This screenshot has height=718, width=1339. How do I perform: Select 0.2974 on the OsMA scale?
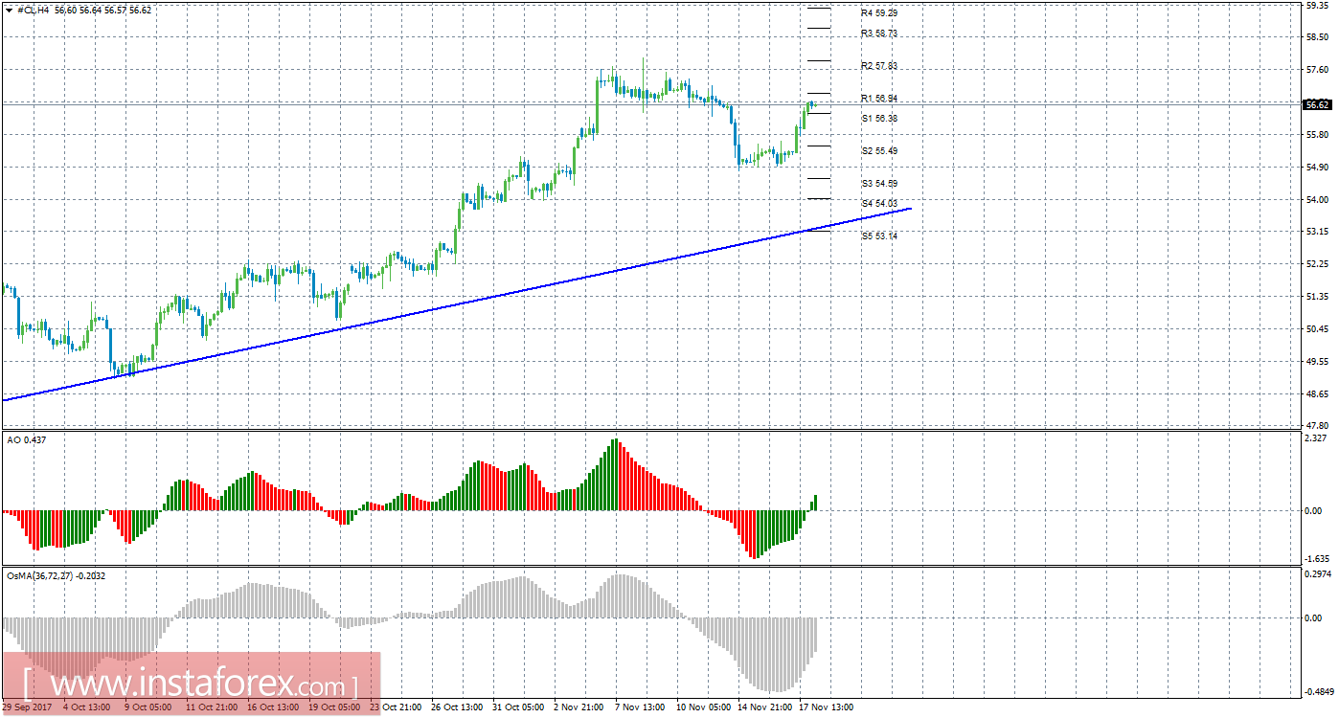[x=1318, y=574]
